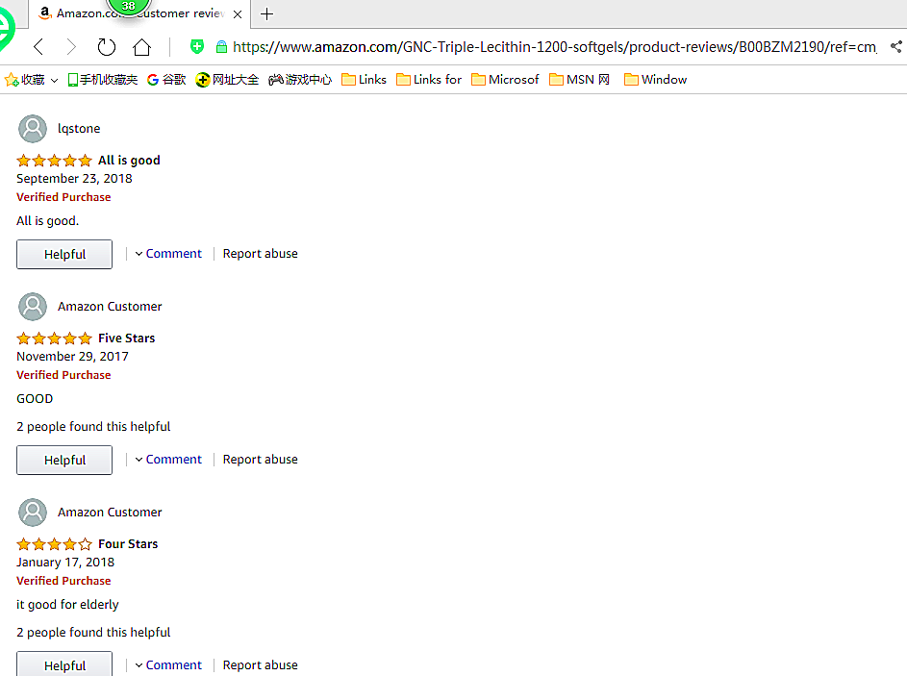Expand Comment on the Four Stars review
Viewport: 907px width, 676px height.
pyautogui.click(x=168, y=665)
